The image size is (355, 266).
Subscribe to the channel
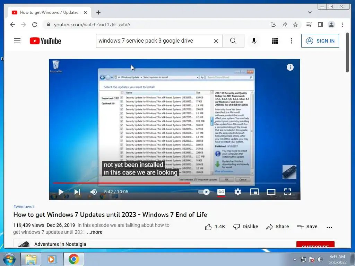click(315, 245)
